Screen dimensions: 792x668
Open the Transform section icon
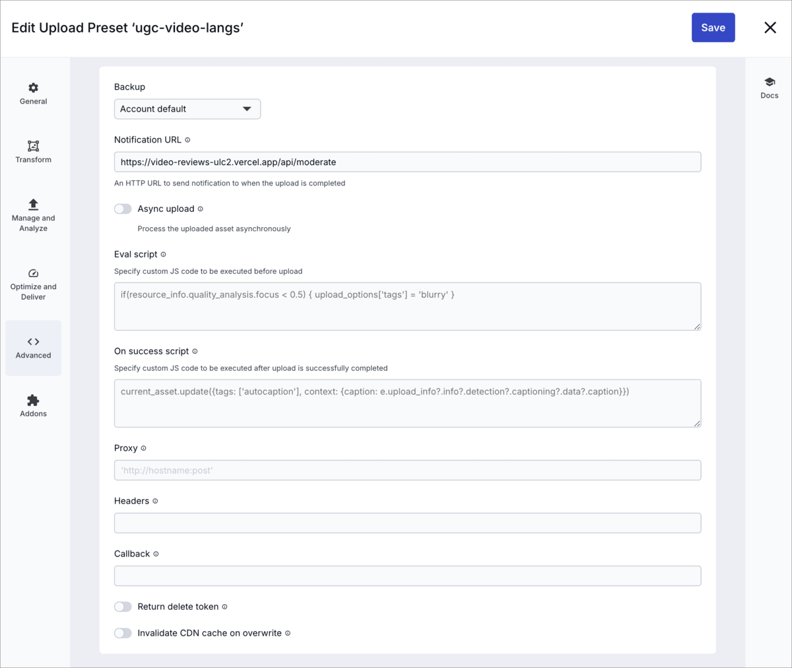33,146
